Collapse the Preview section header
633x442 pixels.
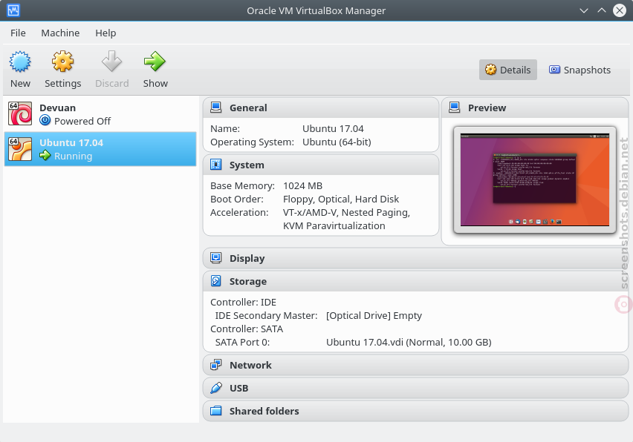(536, 108)
